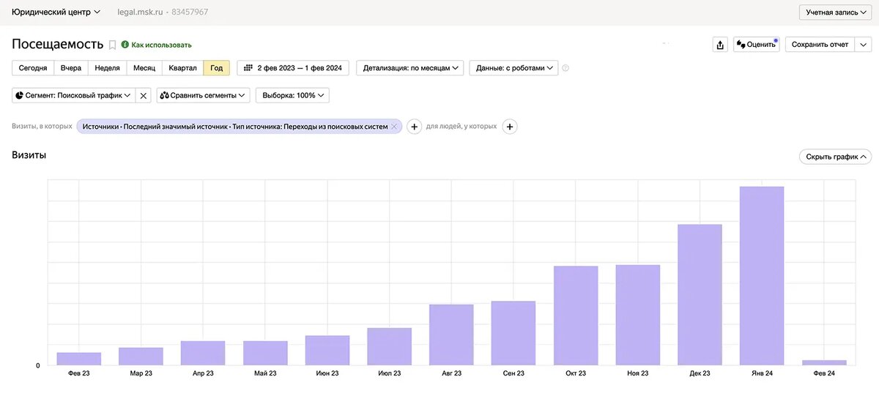Open Сегмент: Поисковый трафик dropdown
879x407 pixels.
pyautogui.click(x=73, y=95)
